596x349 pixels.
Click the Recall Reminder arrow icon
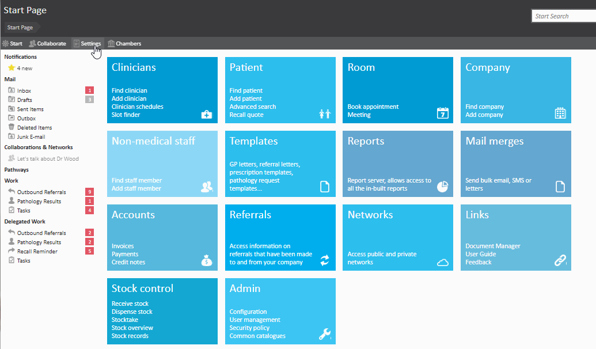click(12, 251)
